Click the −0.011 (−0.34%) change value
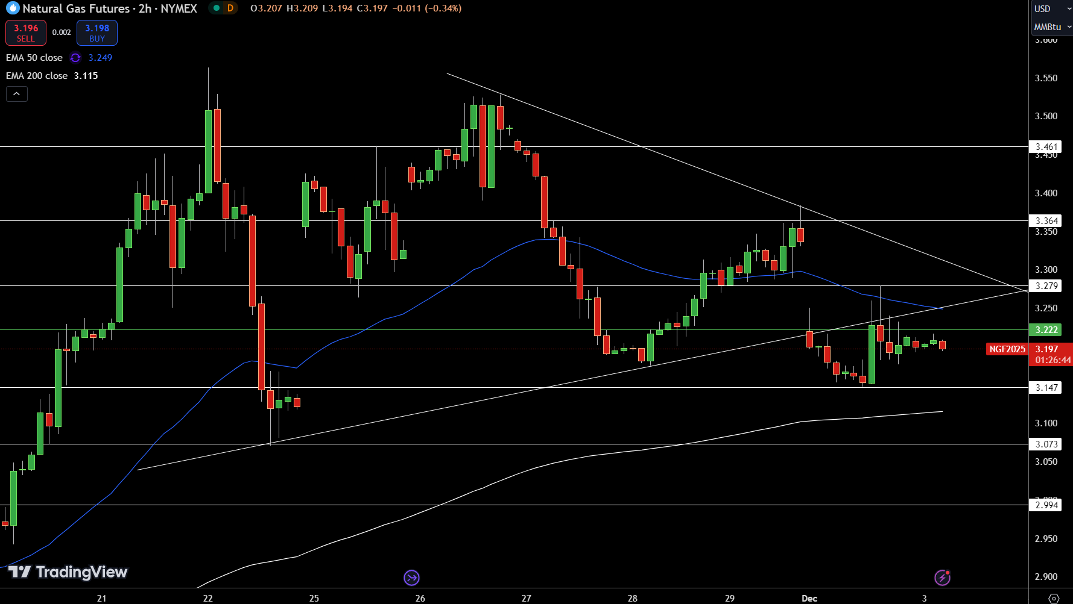The width and height of the screenshot is (1073, 604). (427, 8)
